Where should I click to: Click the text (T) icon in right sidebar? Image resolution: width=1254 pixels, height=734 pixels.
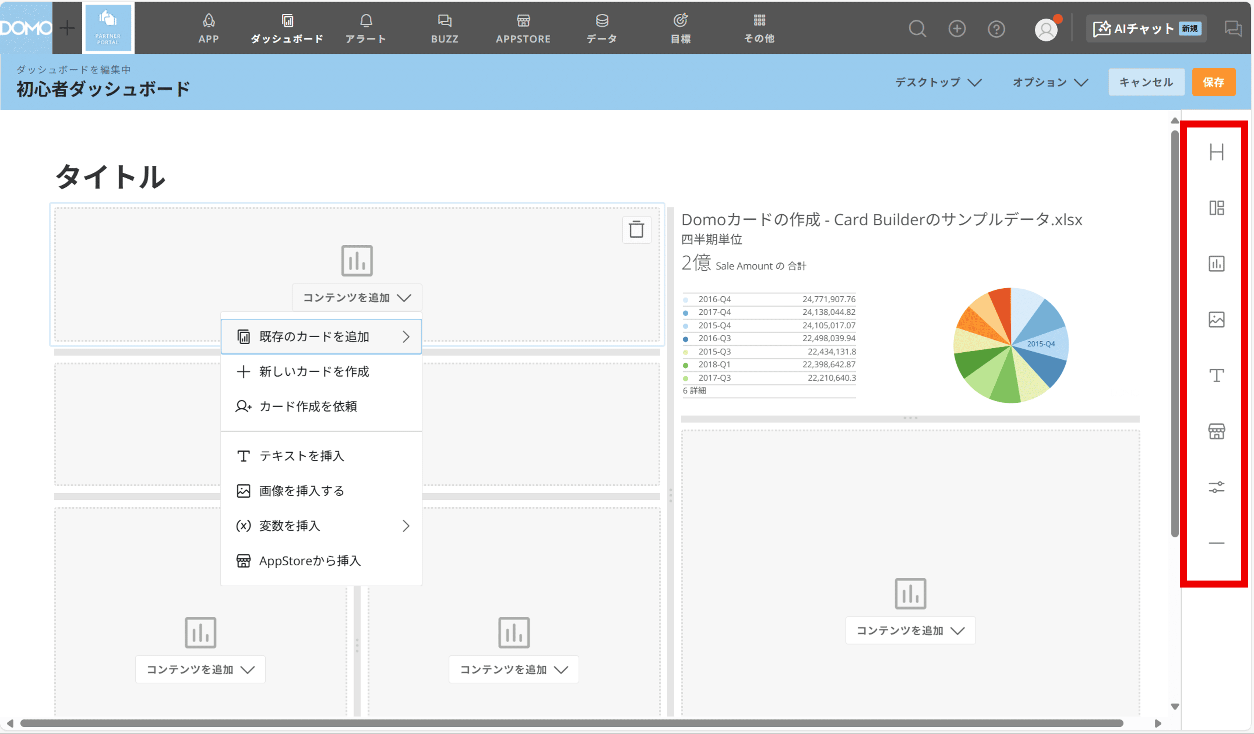(1216, 375)
